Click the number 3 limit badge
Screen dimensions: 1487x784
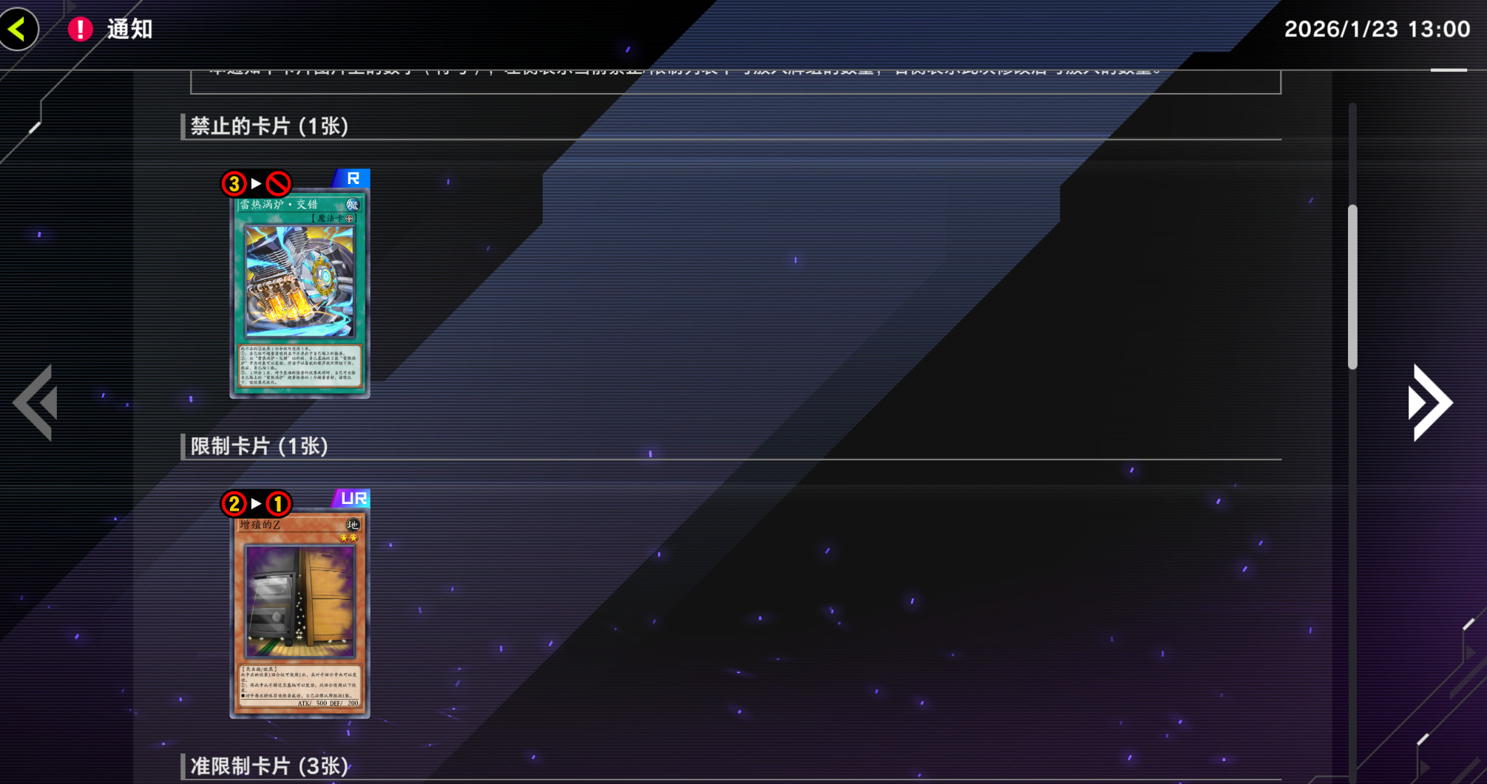point(234,183)
